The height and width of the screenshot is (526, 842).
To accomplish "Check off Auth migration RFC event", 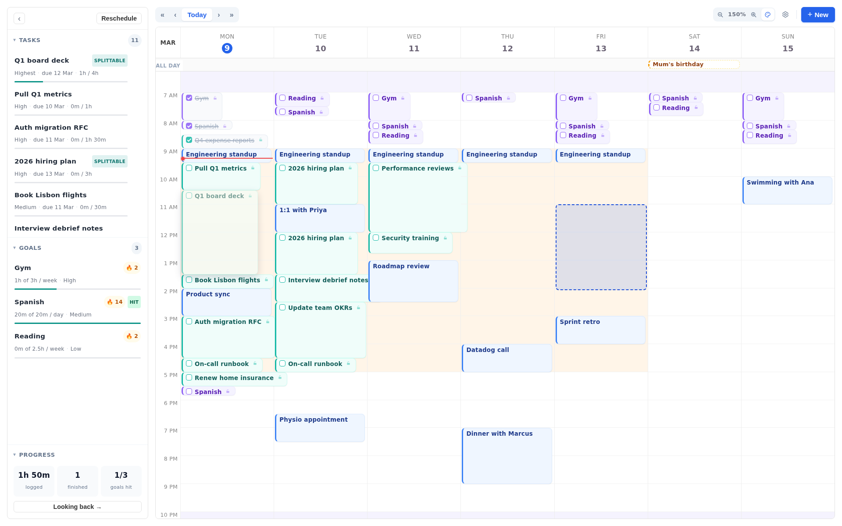I will [189, 321].
